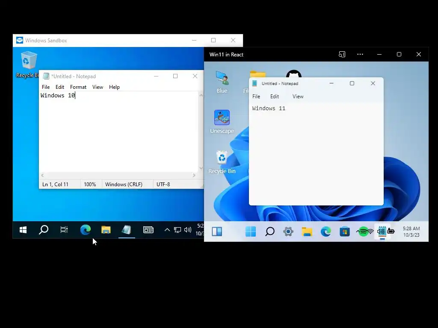Minimize the Windows Sandbox window
This screenshot has width=438, height=328.
194,40
